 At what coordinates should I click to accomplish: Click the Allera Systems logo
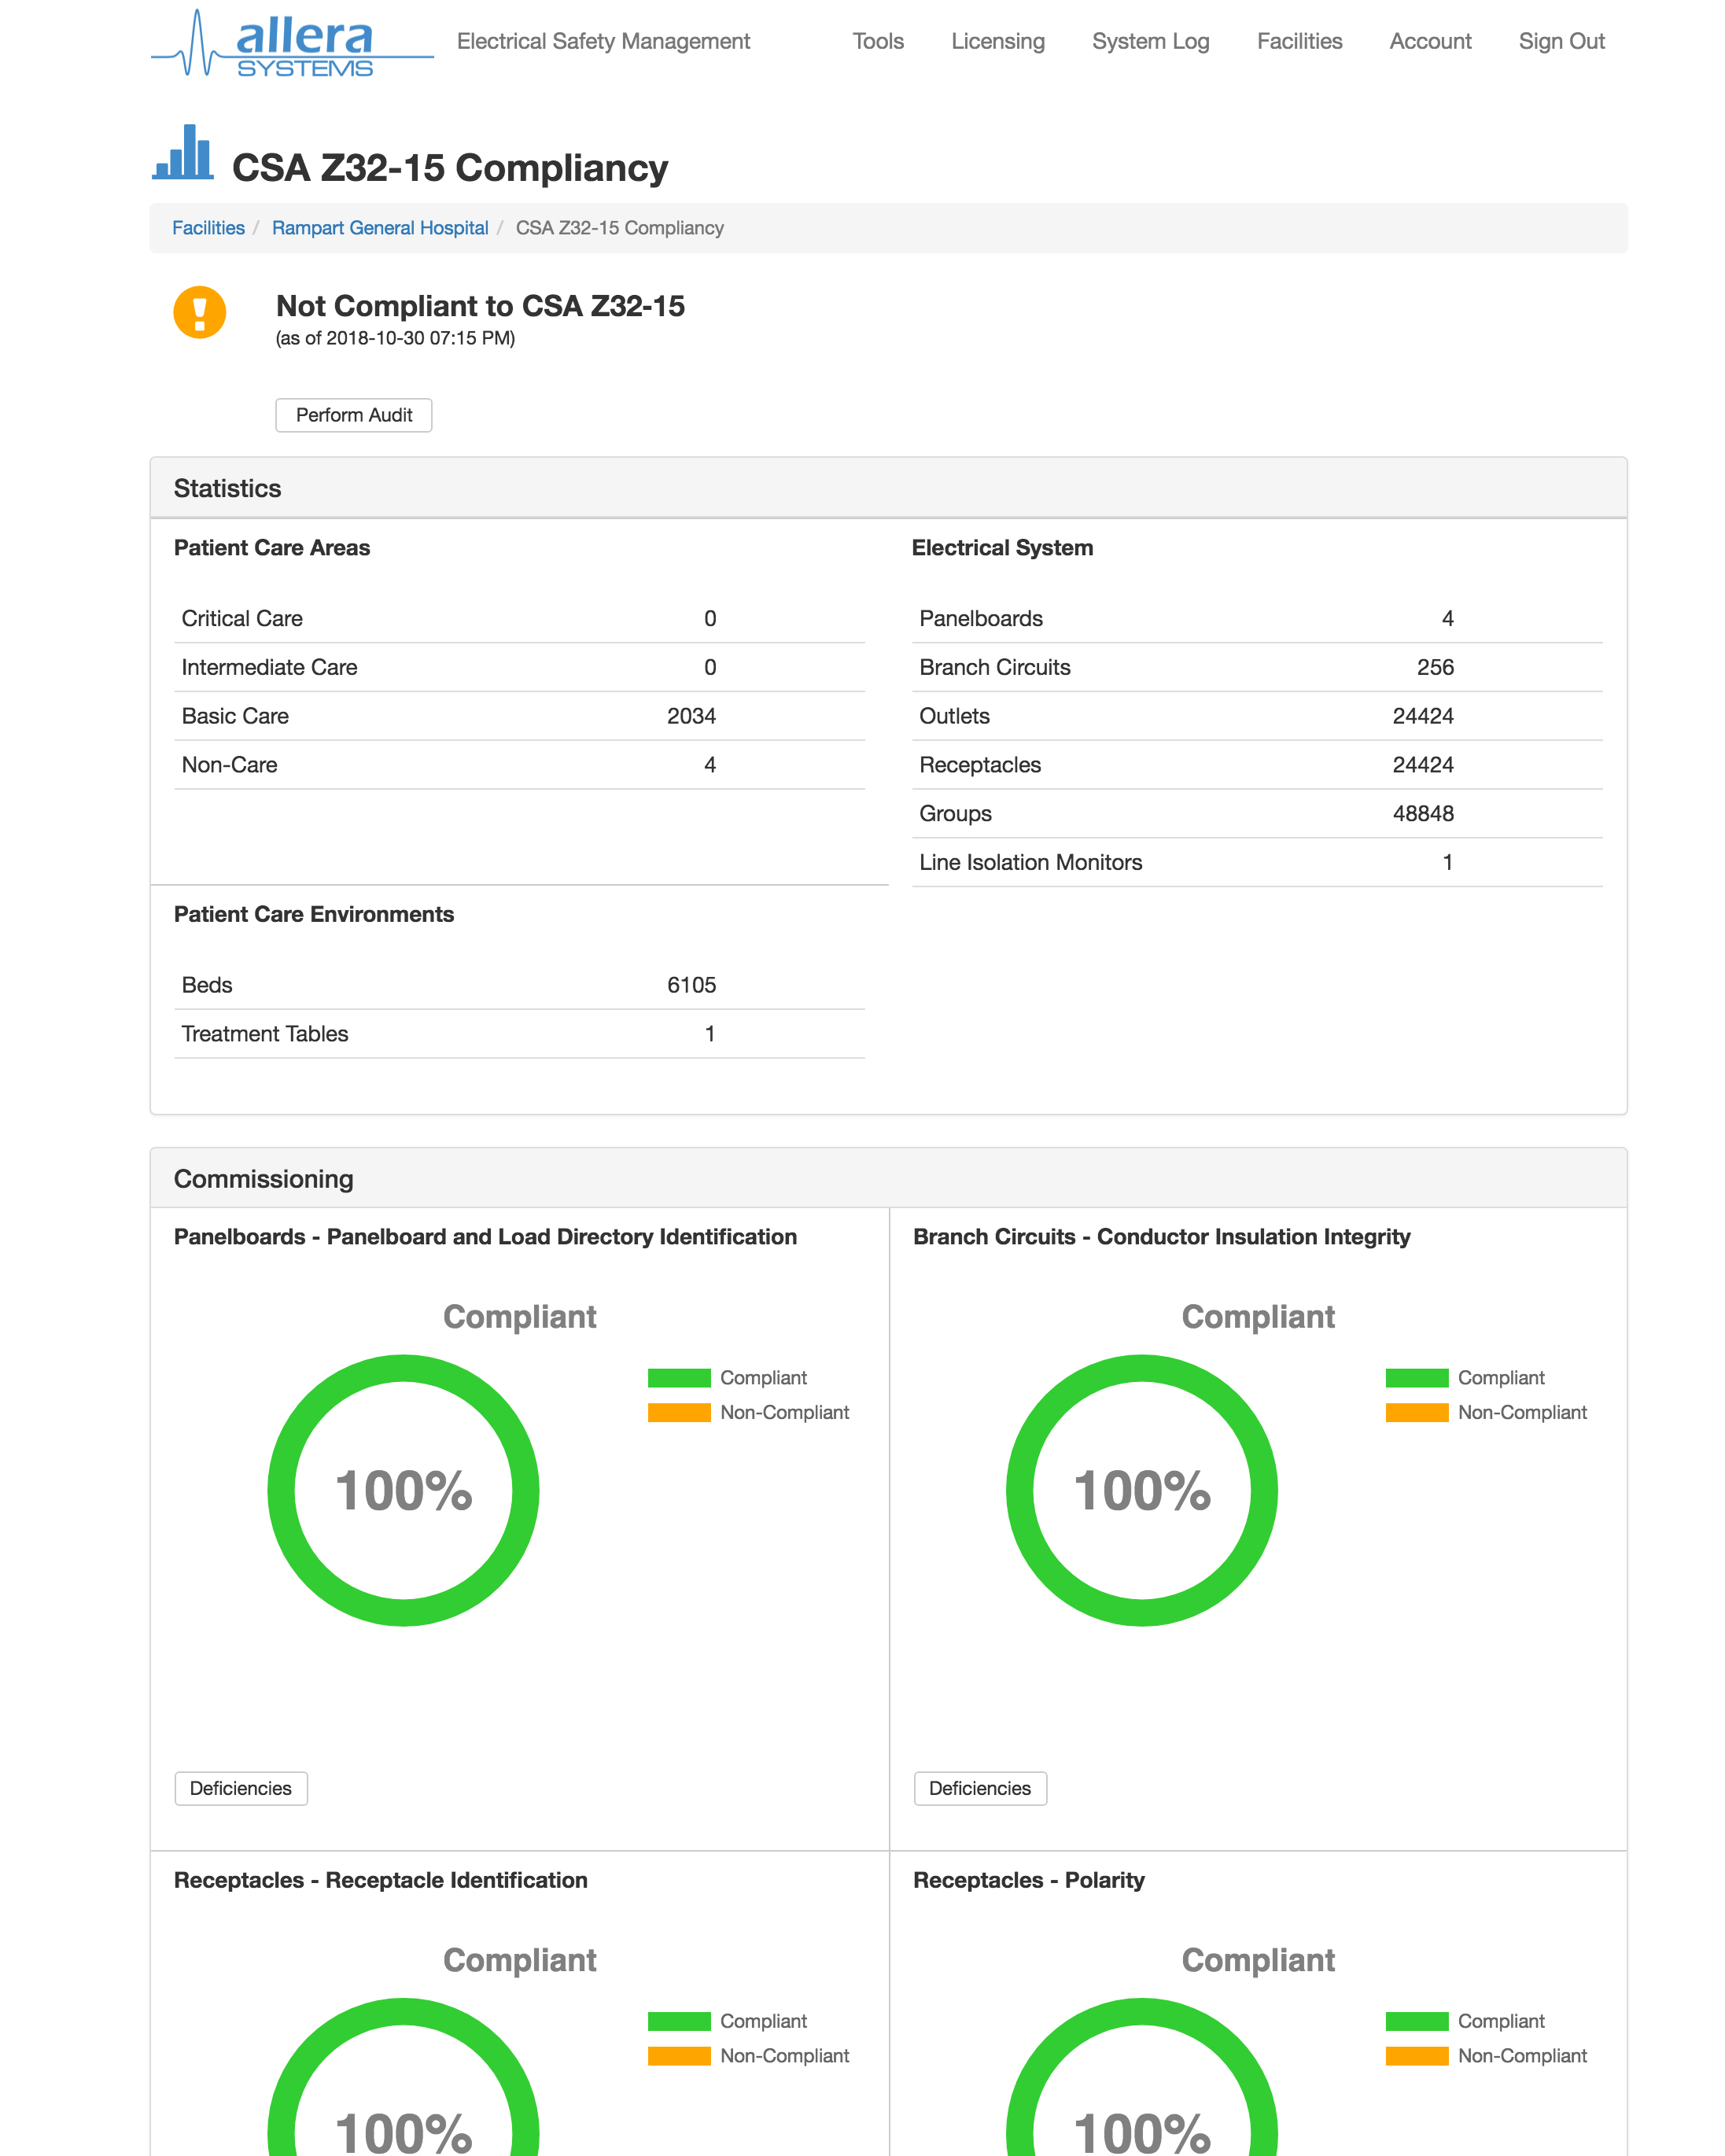pyautogui.click(x=292, y=43)
